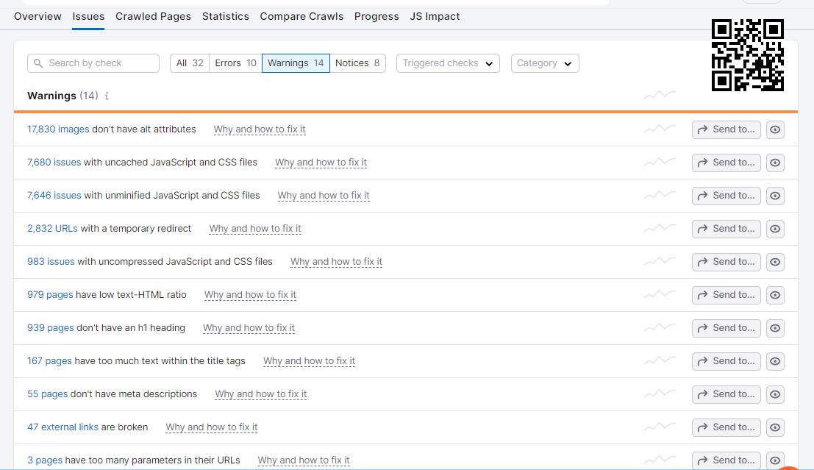
Task: Click the info icon beside Warnings (14)
Action: coord(107,96)
